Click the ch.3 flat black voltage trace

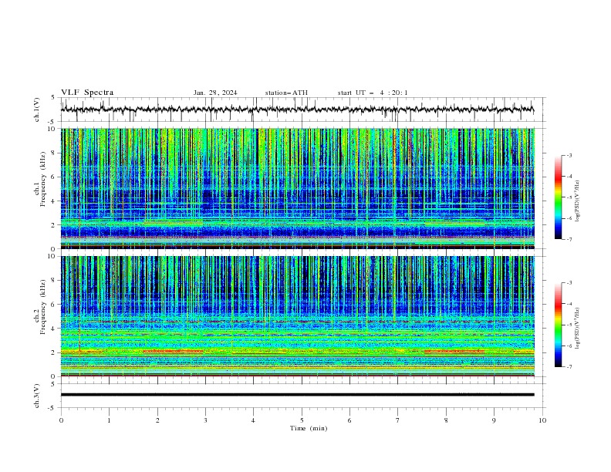(297, 395)
